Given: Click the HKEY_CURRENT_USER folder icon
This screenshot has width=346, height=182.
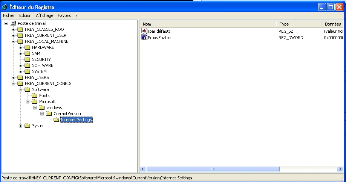Looking at the screenshot, I should click(20, 35).
